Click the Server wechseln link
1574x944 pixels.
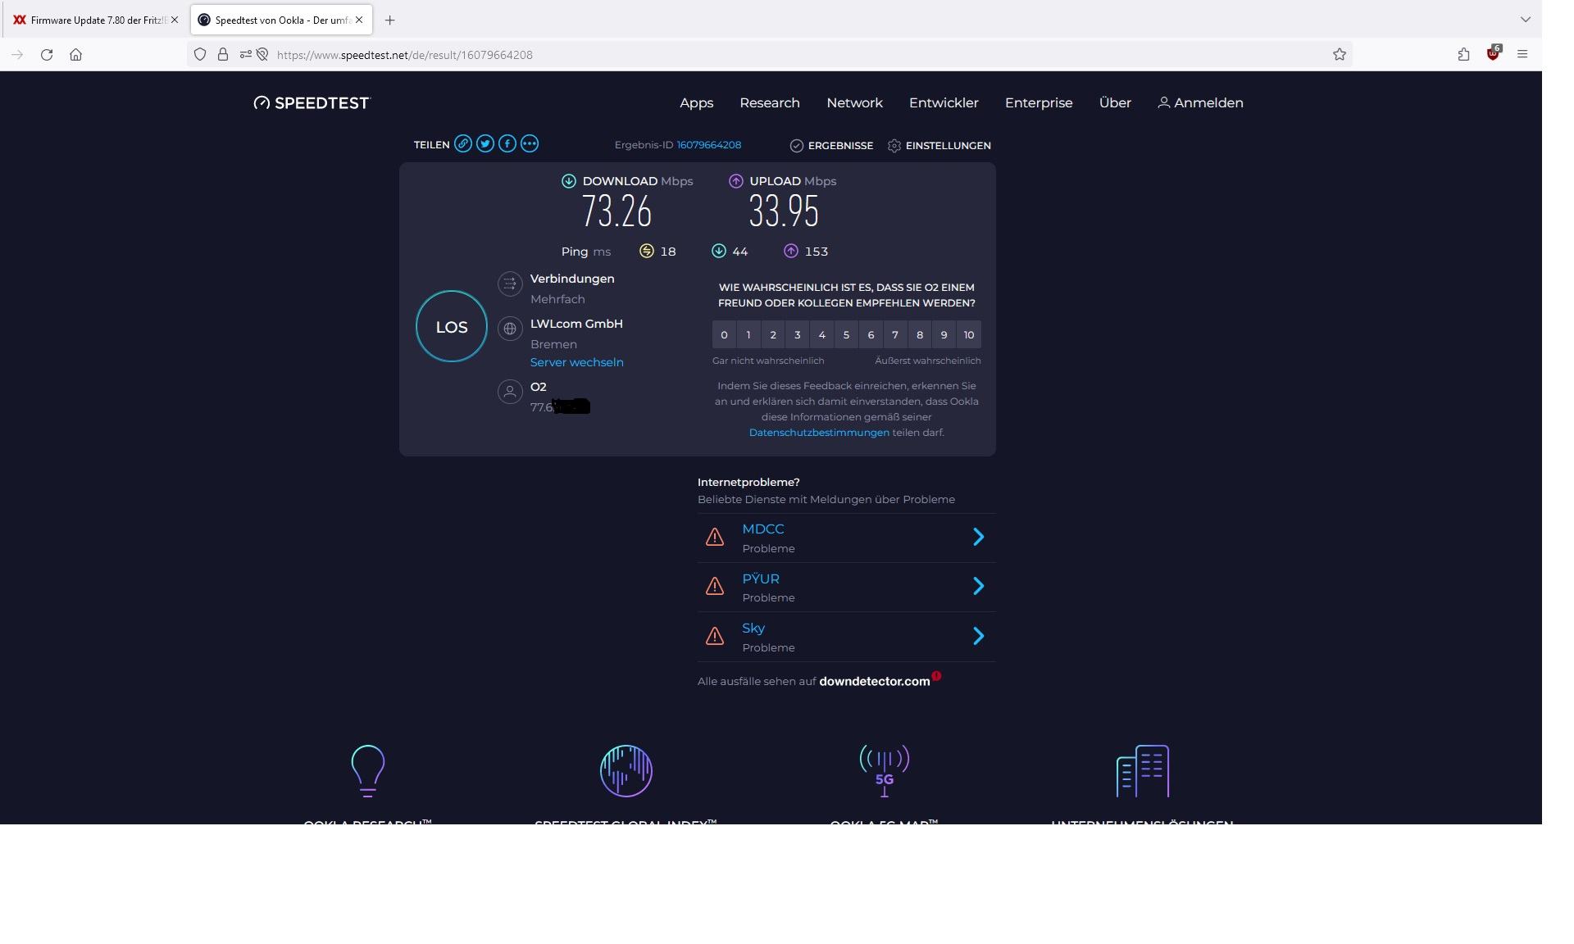click(577, 362)
